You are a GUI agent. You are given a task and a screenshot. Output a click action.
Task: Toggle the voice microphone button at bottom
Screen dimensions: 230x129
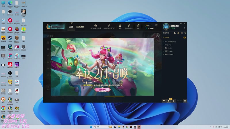click(x=173, y=101)
